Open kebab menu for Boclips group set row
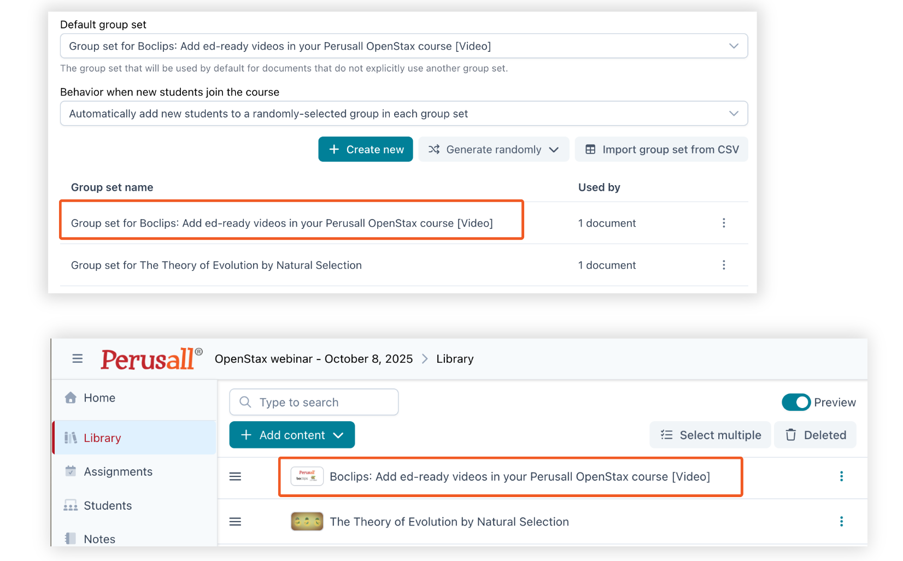The width and height of the screenshot is (903, 561). coord(724,223)
